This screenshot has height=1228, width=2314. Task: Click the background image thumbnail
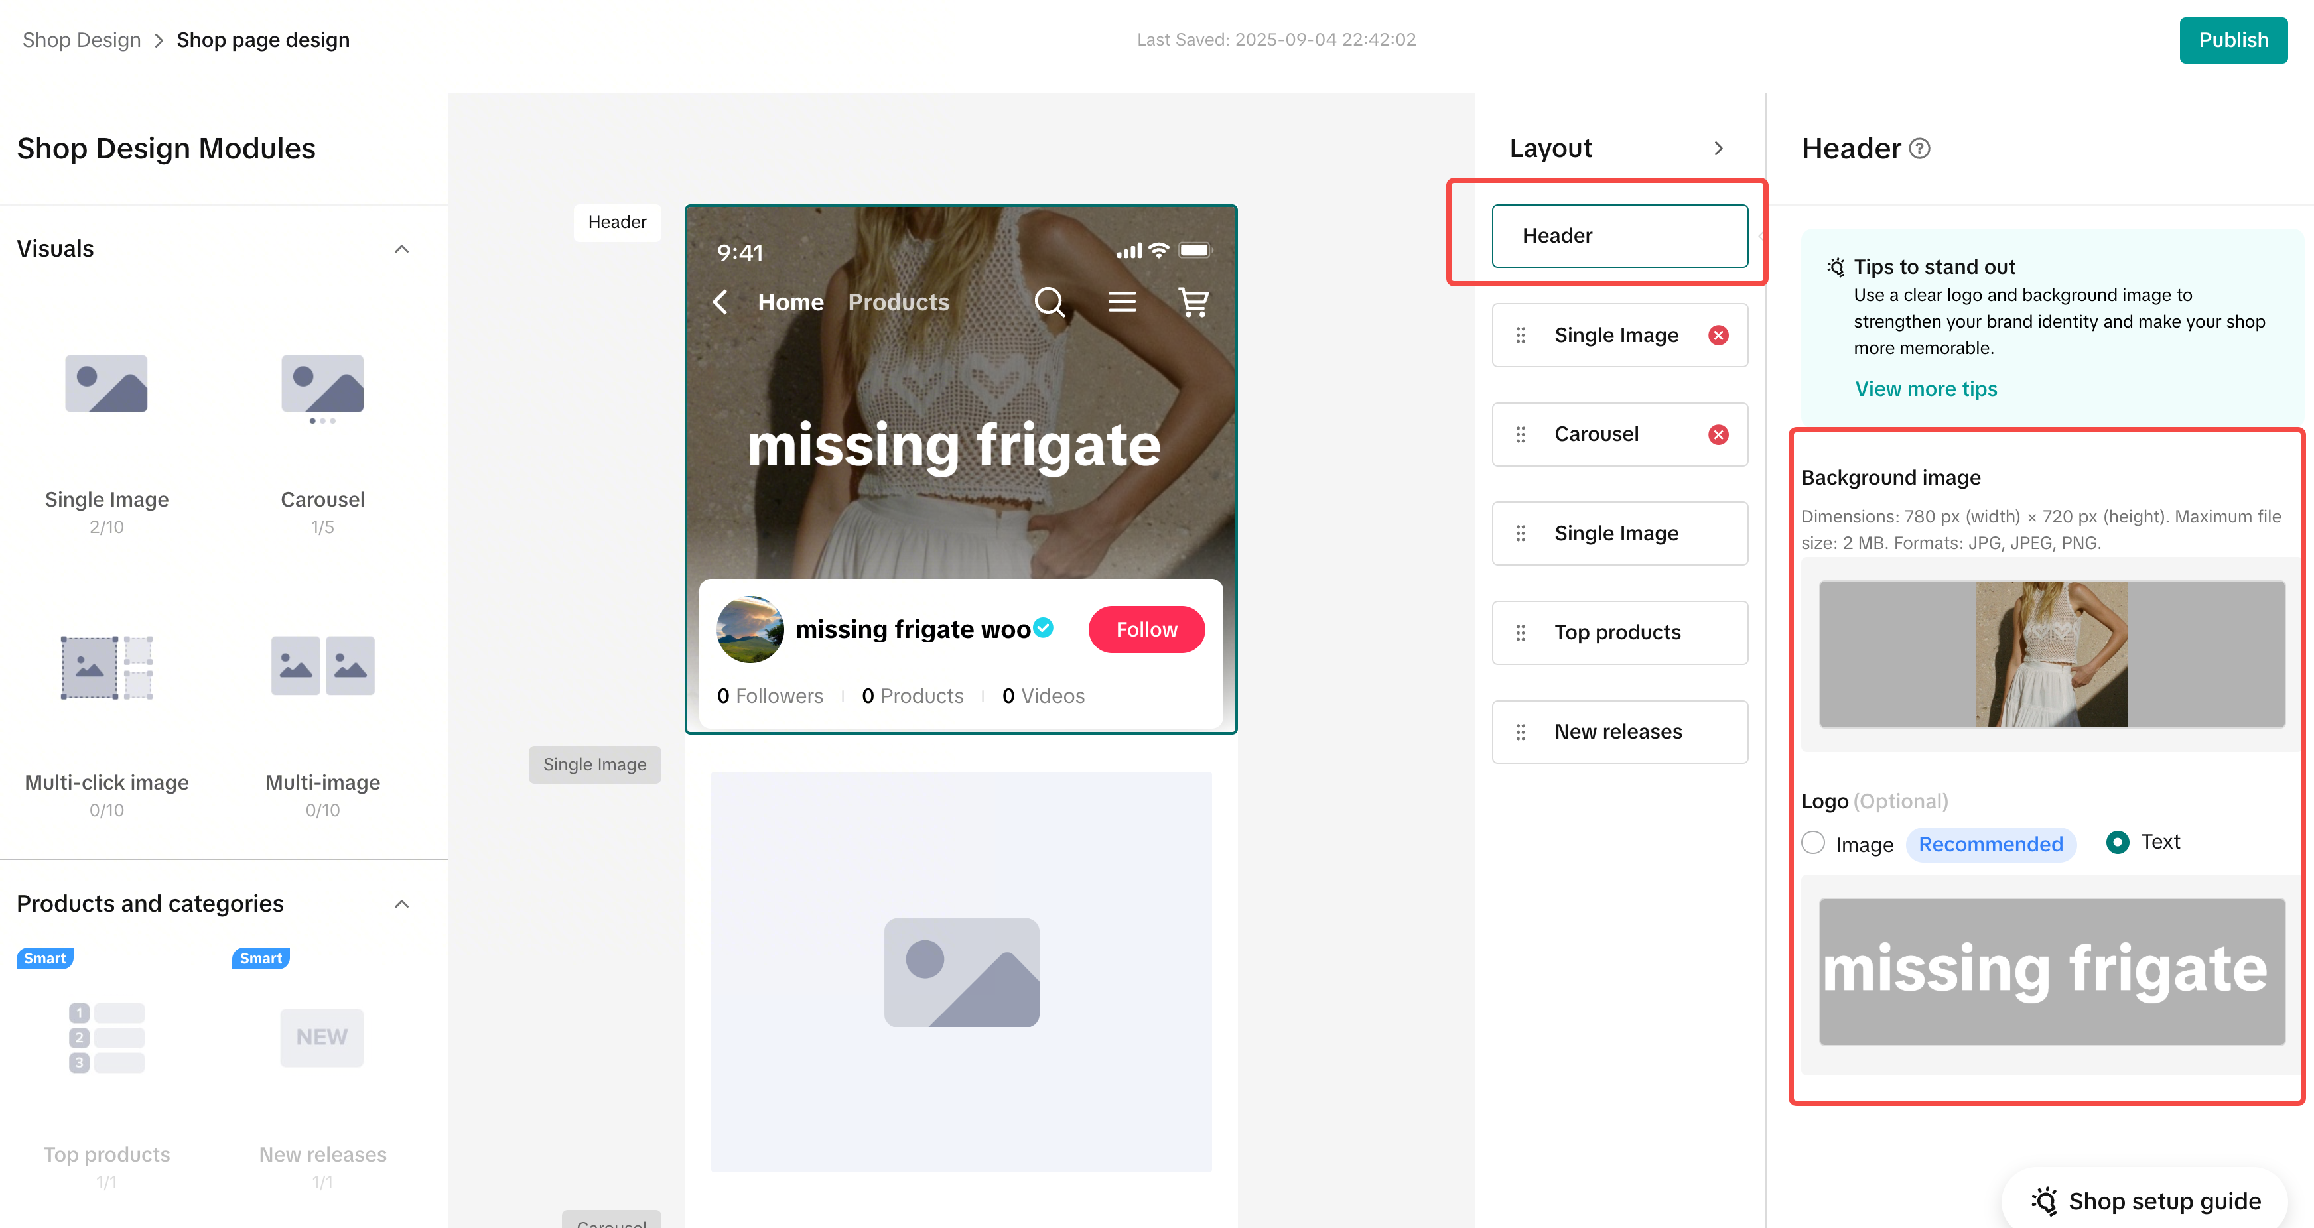[2052, 654]
